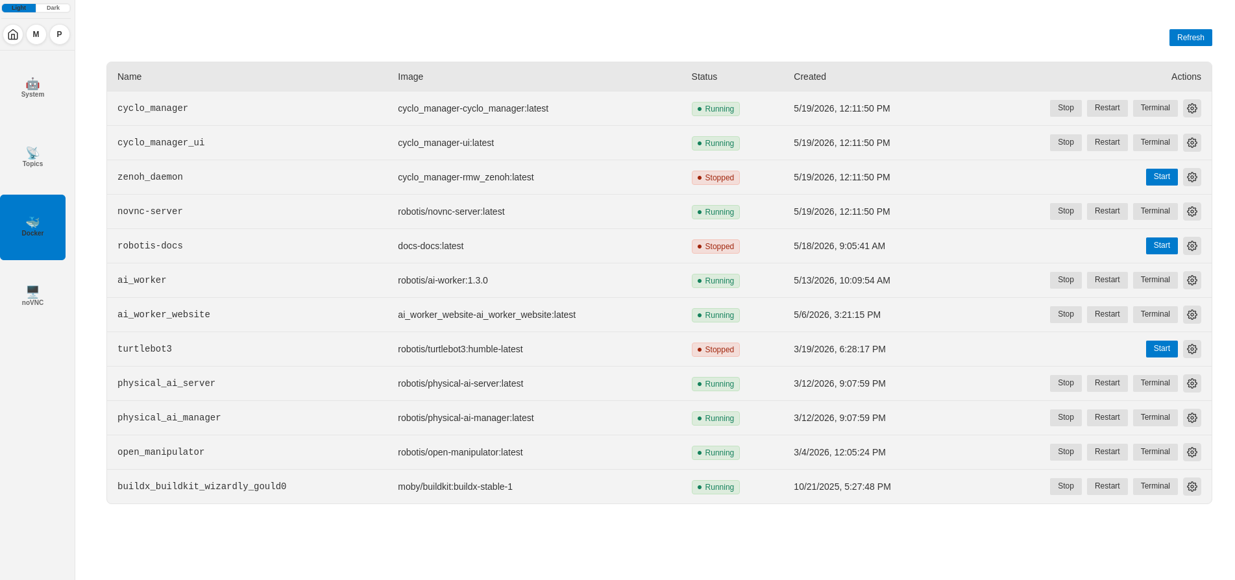Open the System sidebar page
This screenshot has height=580, width=1235.
[x=32, y=89]
